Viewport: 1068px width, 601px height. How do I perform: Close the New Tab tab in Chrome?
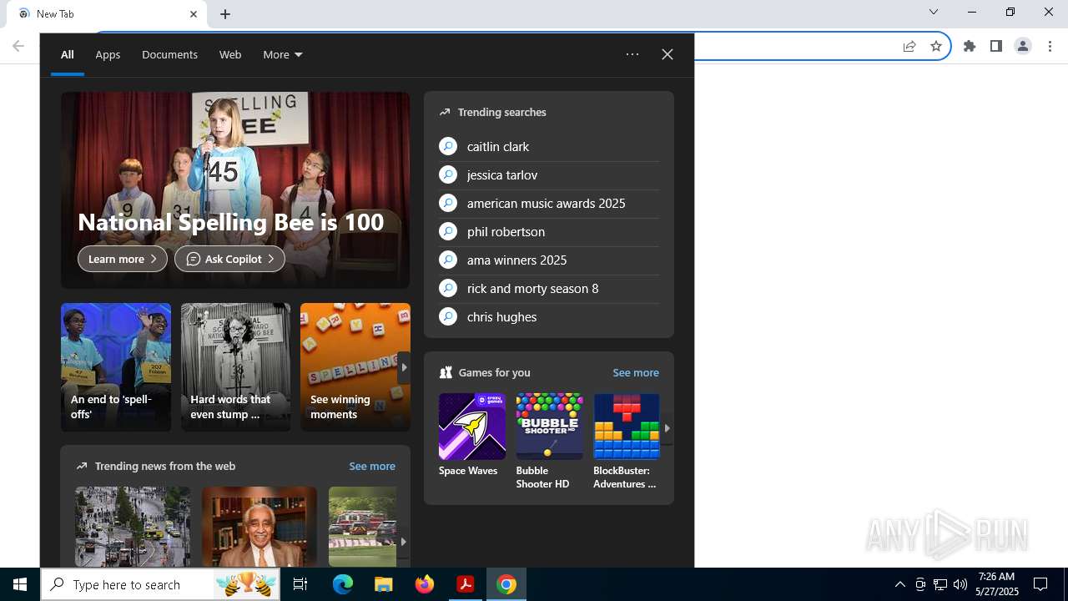[x=194, y=14]
